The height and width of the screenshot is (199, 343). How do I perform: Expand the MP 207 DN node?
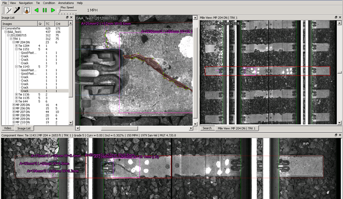coord(13,112)
